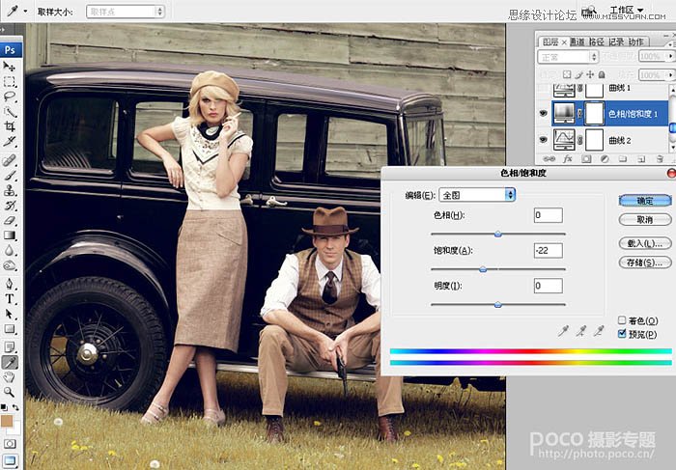This screenshot has width=676, height=470.
Task: Select the Move tool
Action: pyautogui.click(x=9, y=66)
